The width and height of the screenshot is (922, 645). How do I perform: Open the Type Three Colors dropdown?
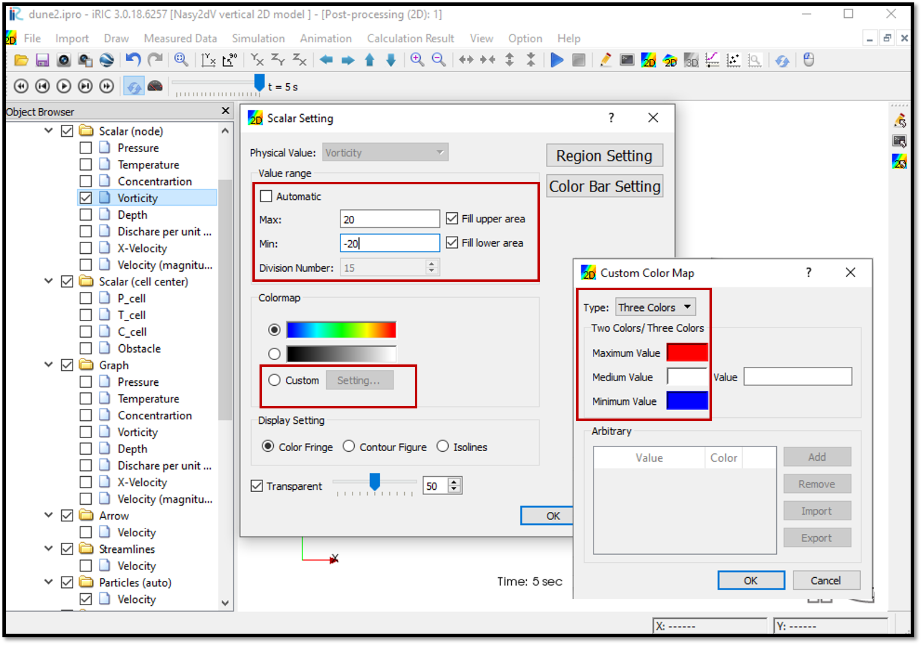click(x=655, y=307)
